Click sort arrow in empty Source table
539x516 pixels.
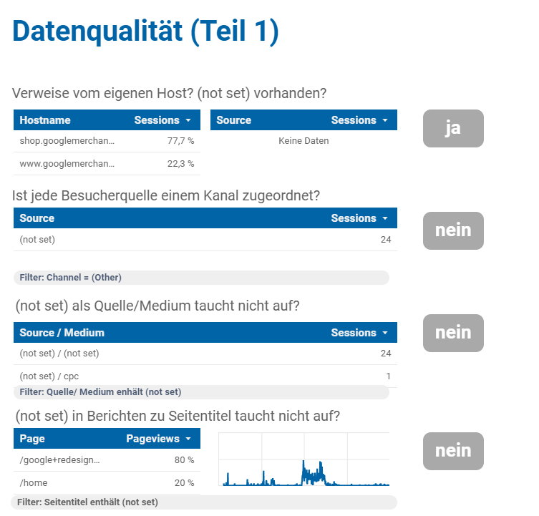click(x=385, y=120)
